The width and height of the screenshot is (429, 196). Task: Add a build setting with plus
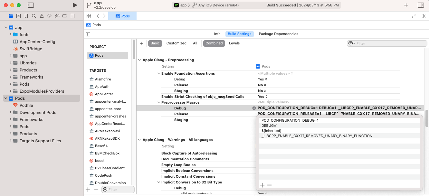[x=141, y=43]
